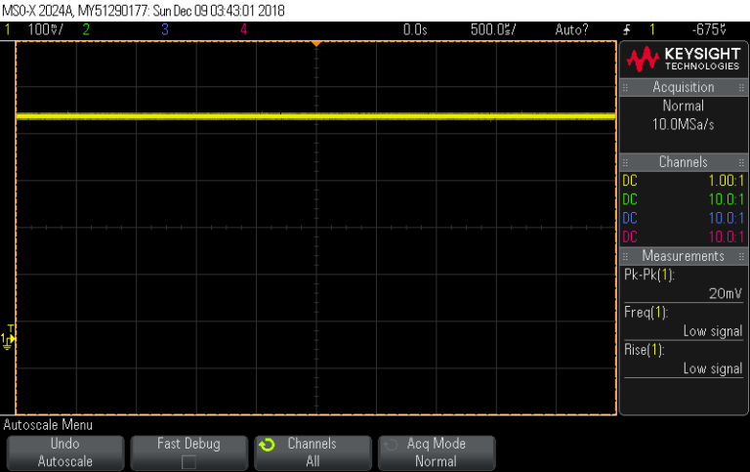Select the channel 1 indicator in status bar
Screen dimensions: 750x472
(x=8, y=29)
